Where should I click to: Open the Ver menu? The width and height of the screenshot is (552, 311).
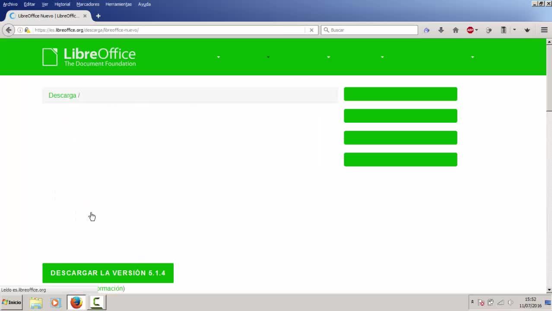[45, 4]
